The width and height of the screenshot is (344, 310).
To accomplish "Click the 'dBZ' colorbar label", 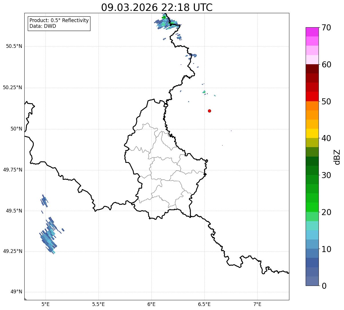I will (337, 157).
